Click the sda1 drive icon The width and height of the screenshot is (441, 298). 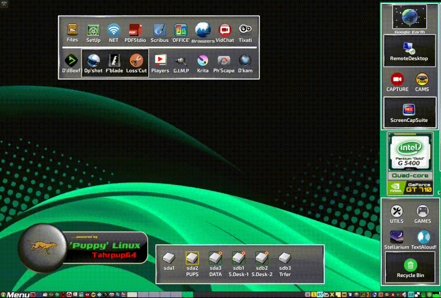pos(169,258)
